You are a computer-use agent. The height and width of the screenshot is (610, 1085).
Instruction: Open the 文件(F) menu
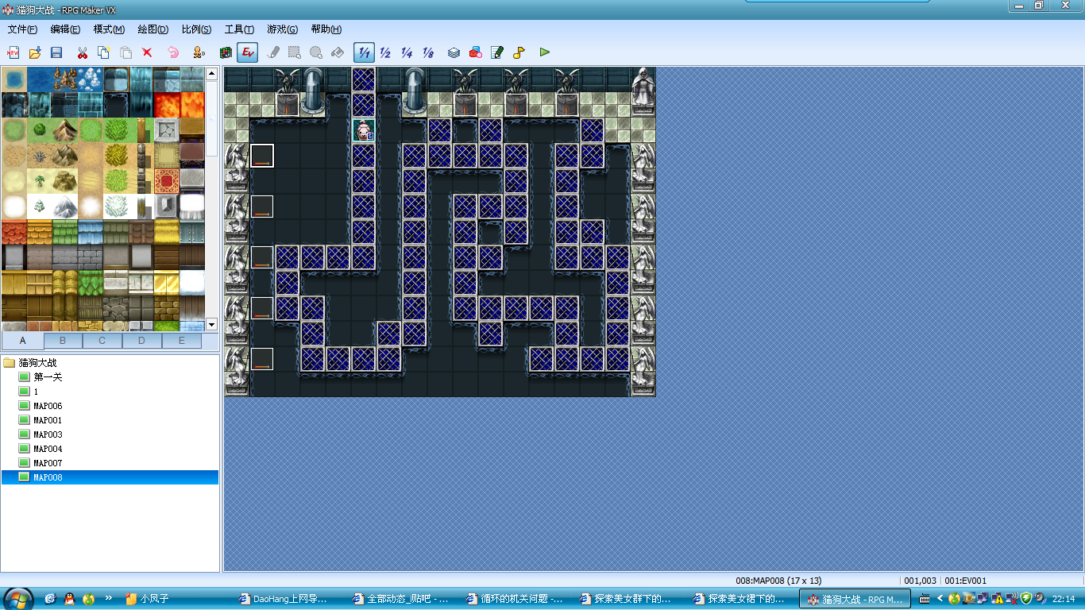[x=22, y=29]
